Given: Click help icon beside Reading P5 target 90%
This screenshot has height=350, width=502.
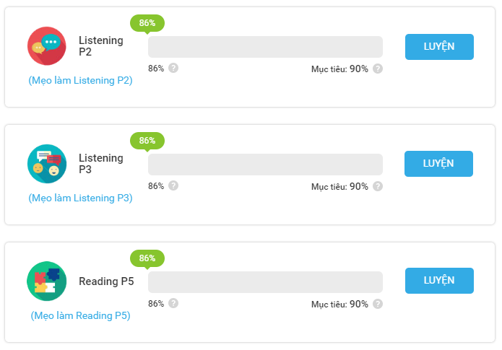Looking at the screenshot, I should click(378, 304).
